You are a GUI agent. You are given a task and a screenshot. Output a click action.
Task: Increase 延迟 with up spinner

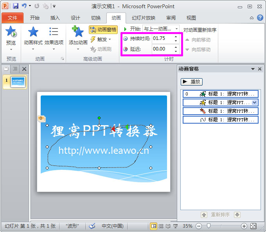point(176,47)
